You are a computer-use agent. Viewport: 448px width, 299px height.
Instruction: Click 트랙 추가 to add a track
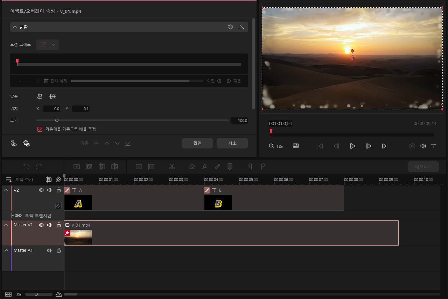20,180
